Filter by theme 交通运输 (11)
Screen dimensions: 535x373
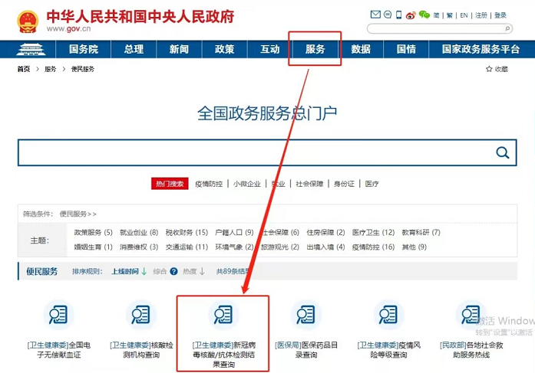point(187,247)
